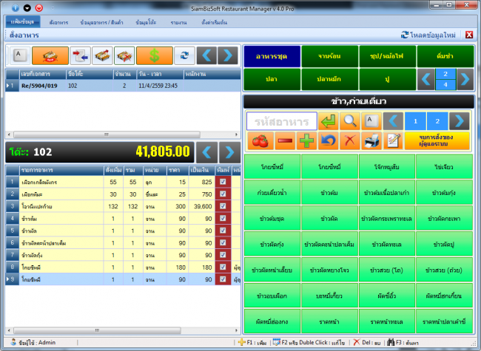
Task: Click the red minus quantity button
Action: coord(285,141)
